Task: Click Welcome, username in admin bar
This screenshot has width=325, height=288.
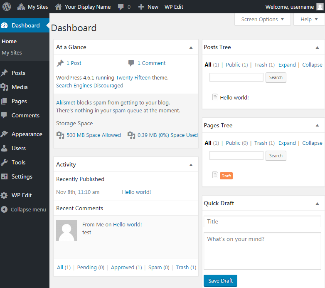Action: (290, 7)
